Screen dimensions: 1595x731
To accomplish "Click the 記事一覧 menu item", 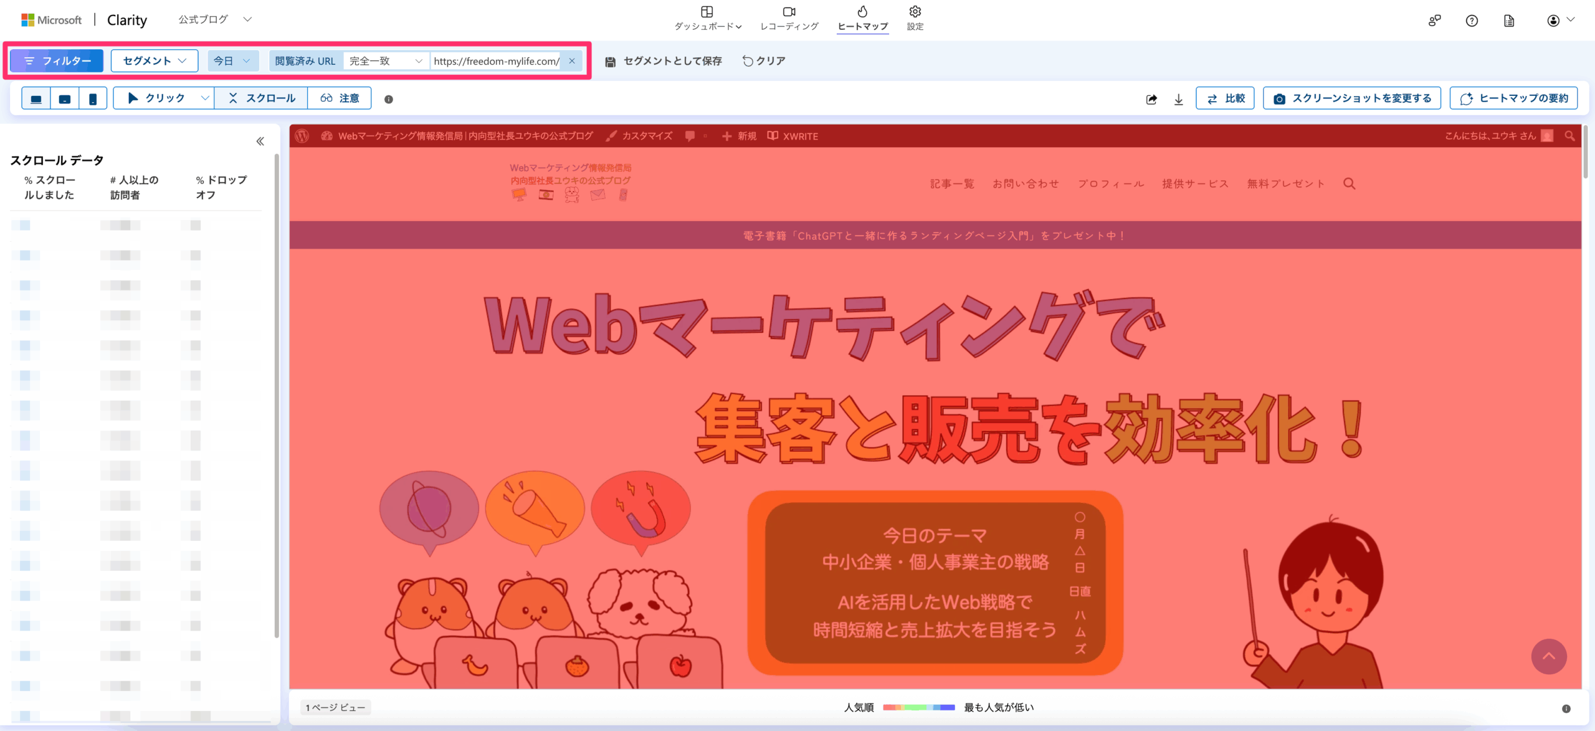I will point(951,183).
